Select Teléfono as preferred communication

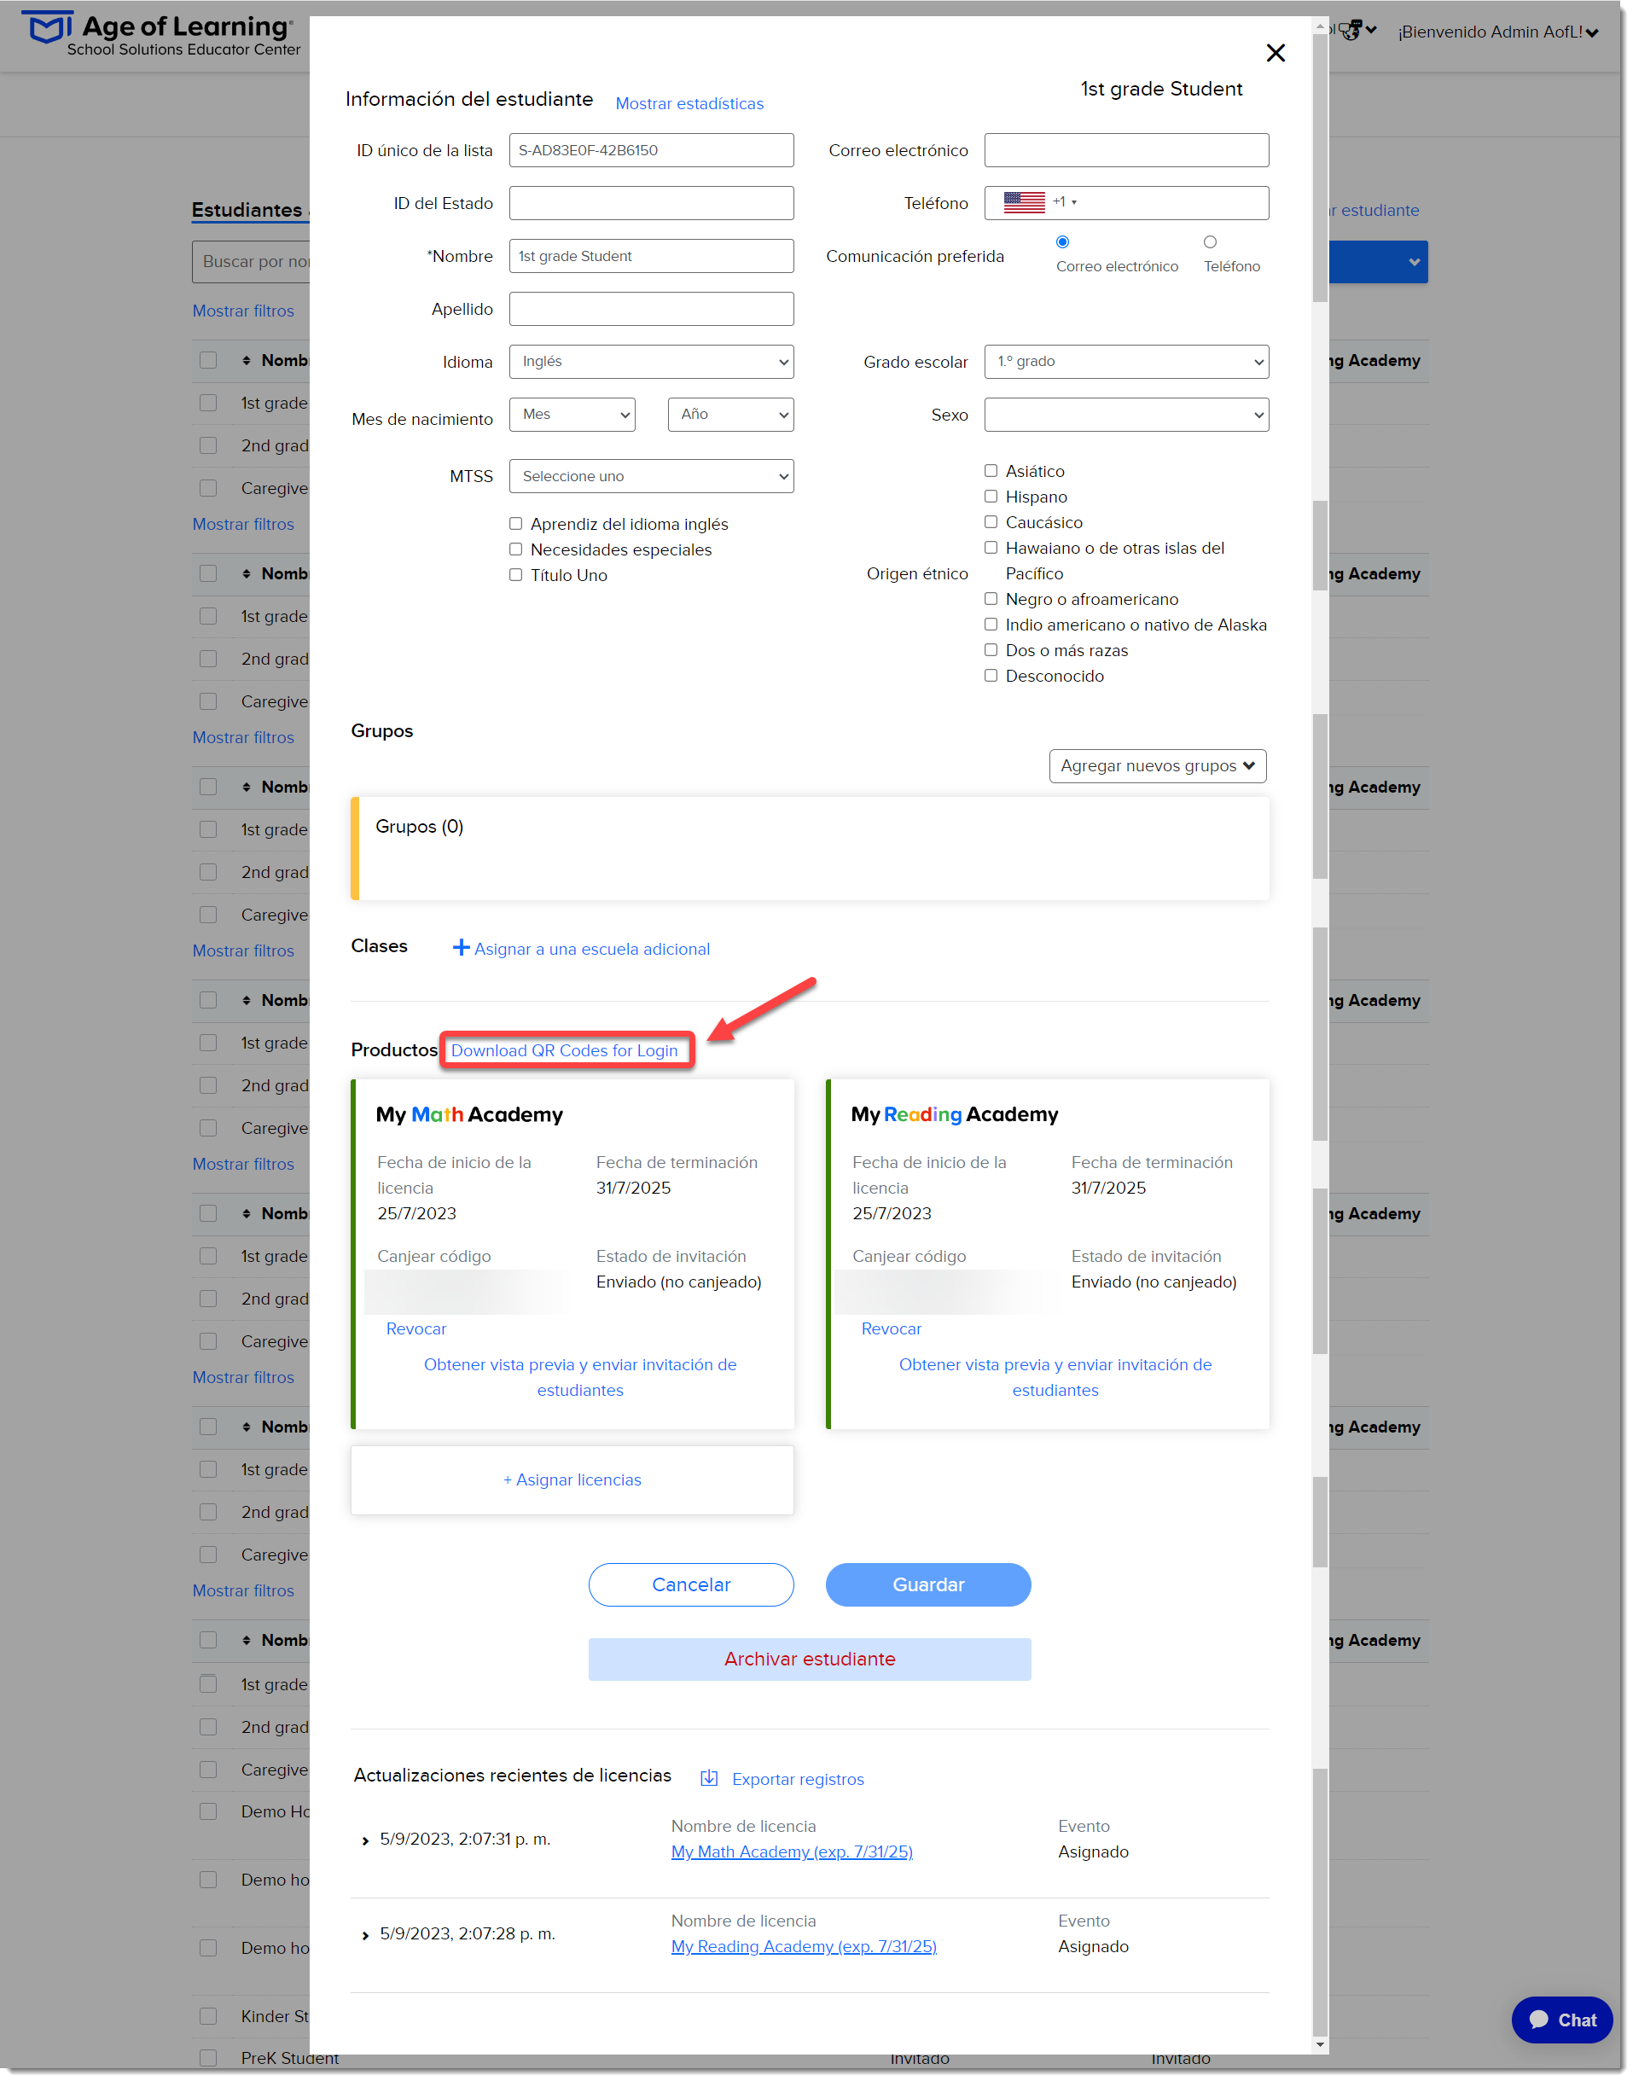(x=1210, y=241)
